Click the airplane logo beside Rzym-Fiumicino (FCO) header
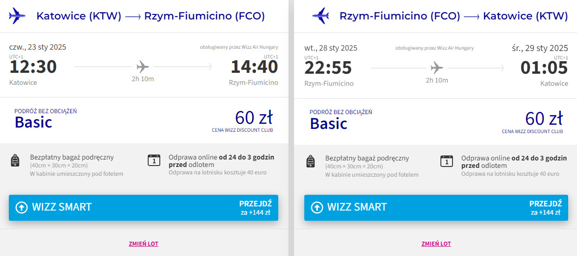Screen dimensions: 577x256 (321, 16)
